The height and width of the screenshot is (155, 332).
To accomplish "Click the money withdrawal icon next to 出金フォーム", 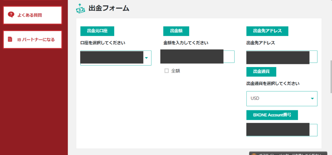I will (81, 8).
